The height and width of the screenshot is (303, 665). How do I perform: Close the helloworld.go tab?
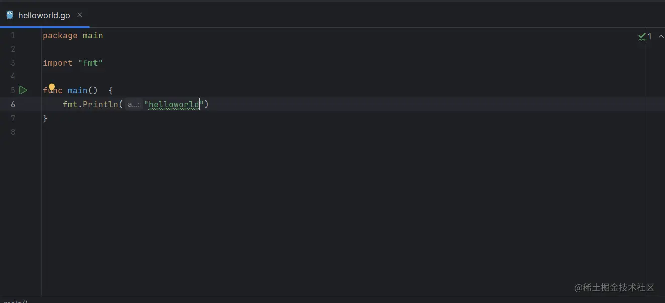point(80,15)
